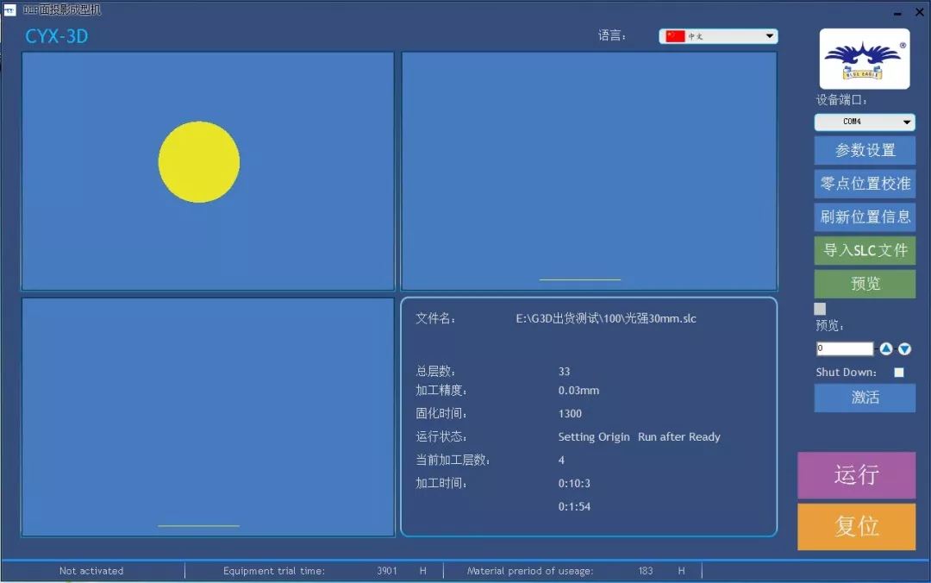Toggle the small gray checkbox below the 预览 button
931x583 pixels.
[820, 309]
